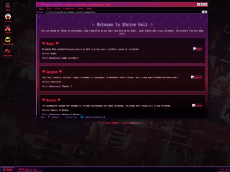The width and height of the screenshot is (230, 172).
Task: Open the Neocities desktop icon
Action: point(8,52)
